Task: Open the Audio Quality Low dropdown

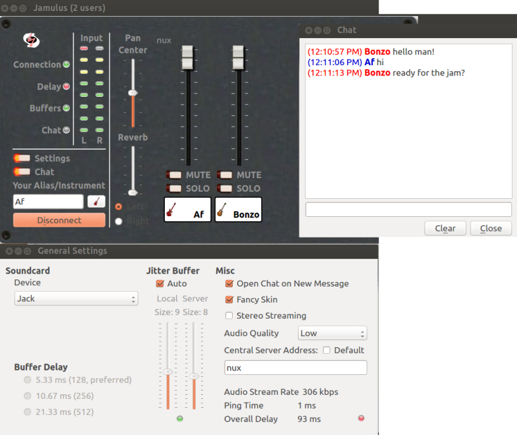Action: 332,333
